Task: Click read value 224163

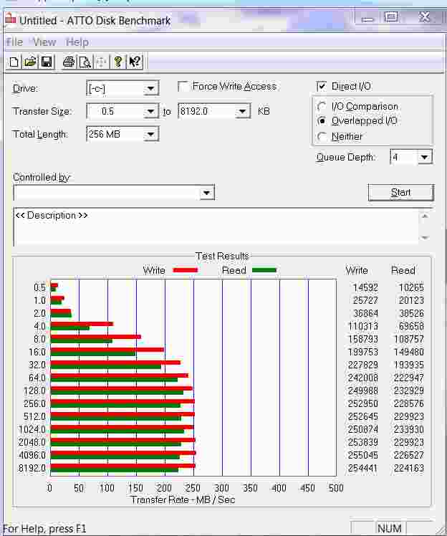Action: pyautogui.click(x=409, y=468)
